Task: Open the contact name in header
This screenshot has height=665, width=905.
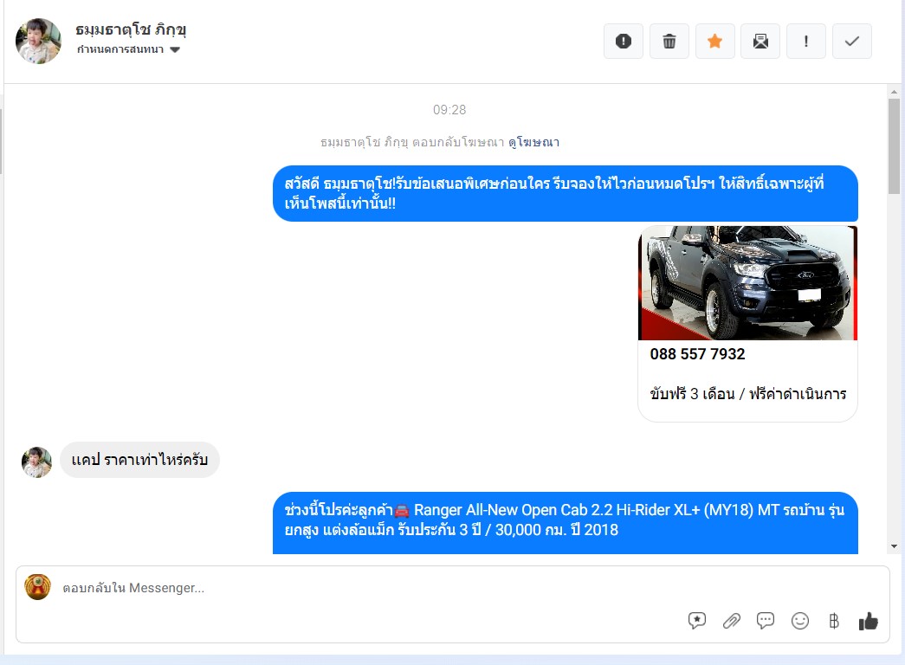Action: pyautogui.click(x=131, y=29)
